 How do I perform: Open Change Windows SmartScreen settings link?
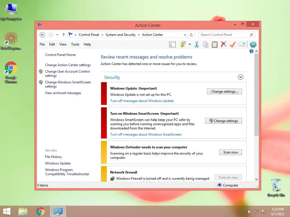(68, 84)
